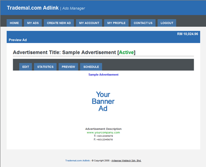
Task: Click the EDIT button for the ad
Action: click(26, 67)
